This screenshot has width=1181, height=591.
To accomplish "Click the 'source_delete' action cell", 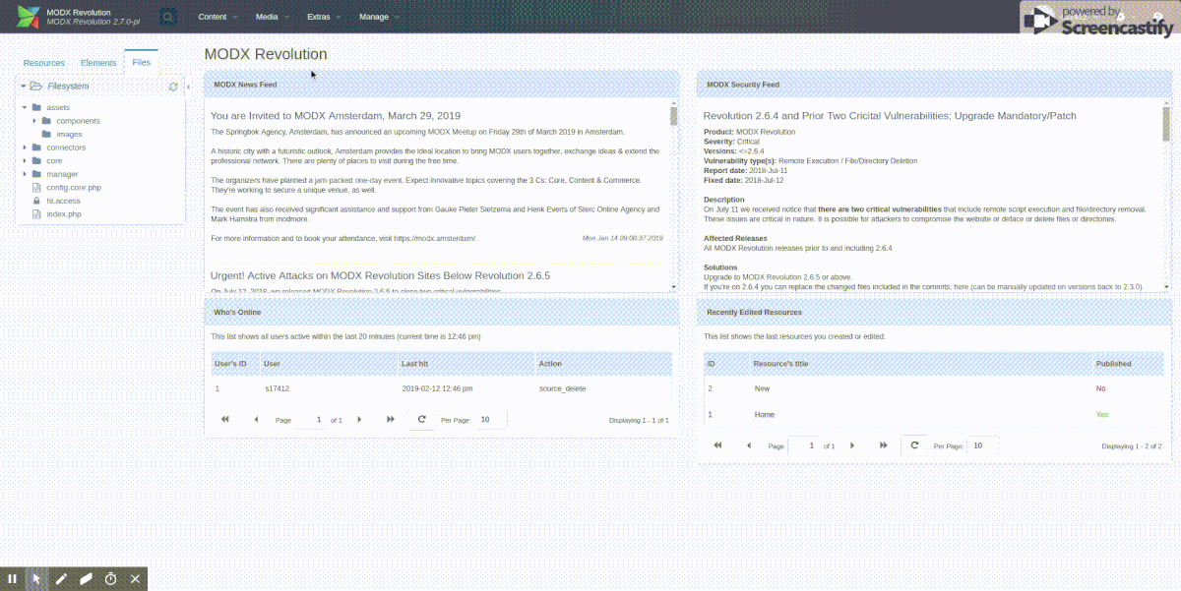I will [563, 388].
